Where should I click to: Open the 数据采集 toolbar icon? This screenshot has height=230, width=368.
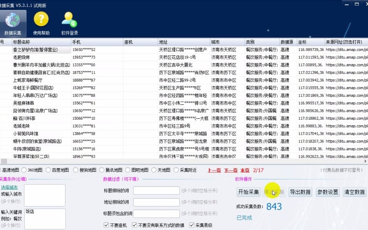[x=13, y=24]
